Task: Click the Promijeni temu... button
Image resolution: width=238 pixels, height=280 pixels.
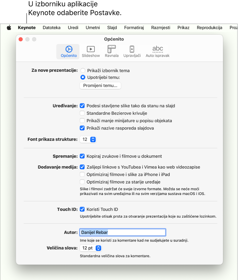Action: 100,86
